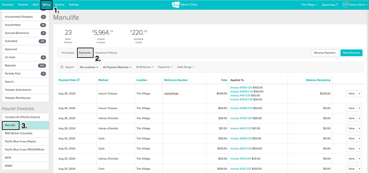Open the All Payment Methods filter

click(x=117, y=67)
